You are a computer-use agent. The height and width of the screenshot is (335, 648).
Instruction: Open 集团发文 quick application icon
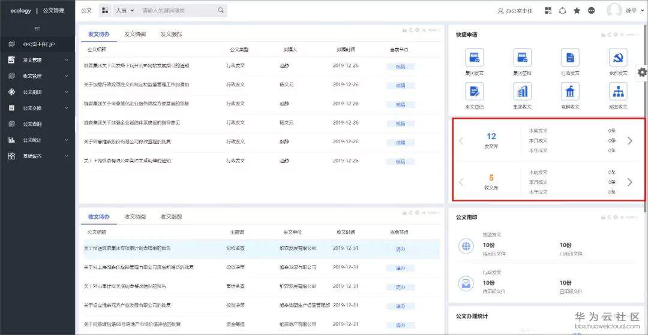point(474,58)
